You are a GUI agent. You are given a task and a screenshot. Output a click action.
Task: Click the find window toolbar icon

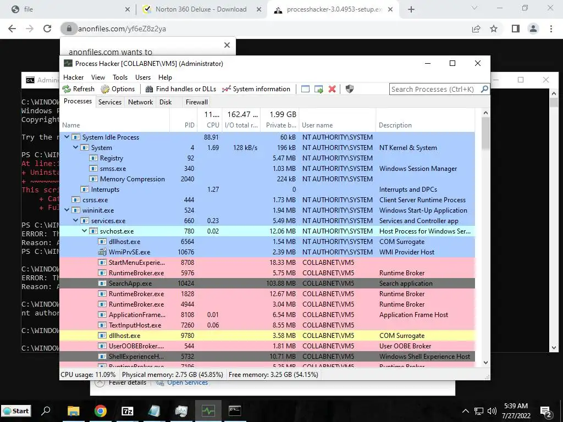tap(305, 89)
